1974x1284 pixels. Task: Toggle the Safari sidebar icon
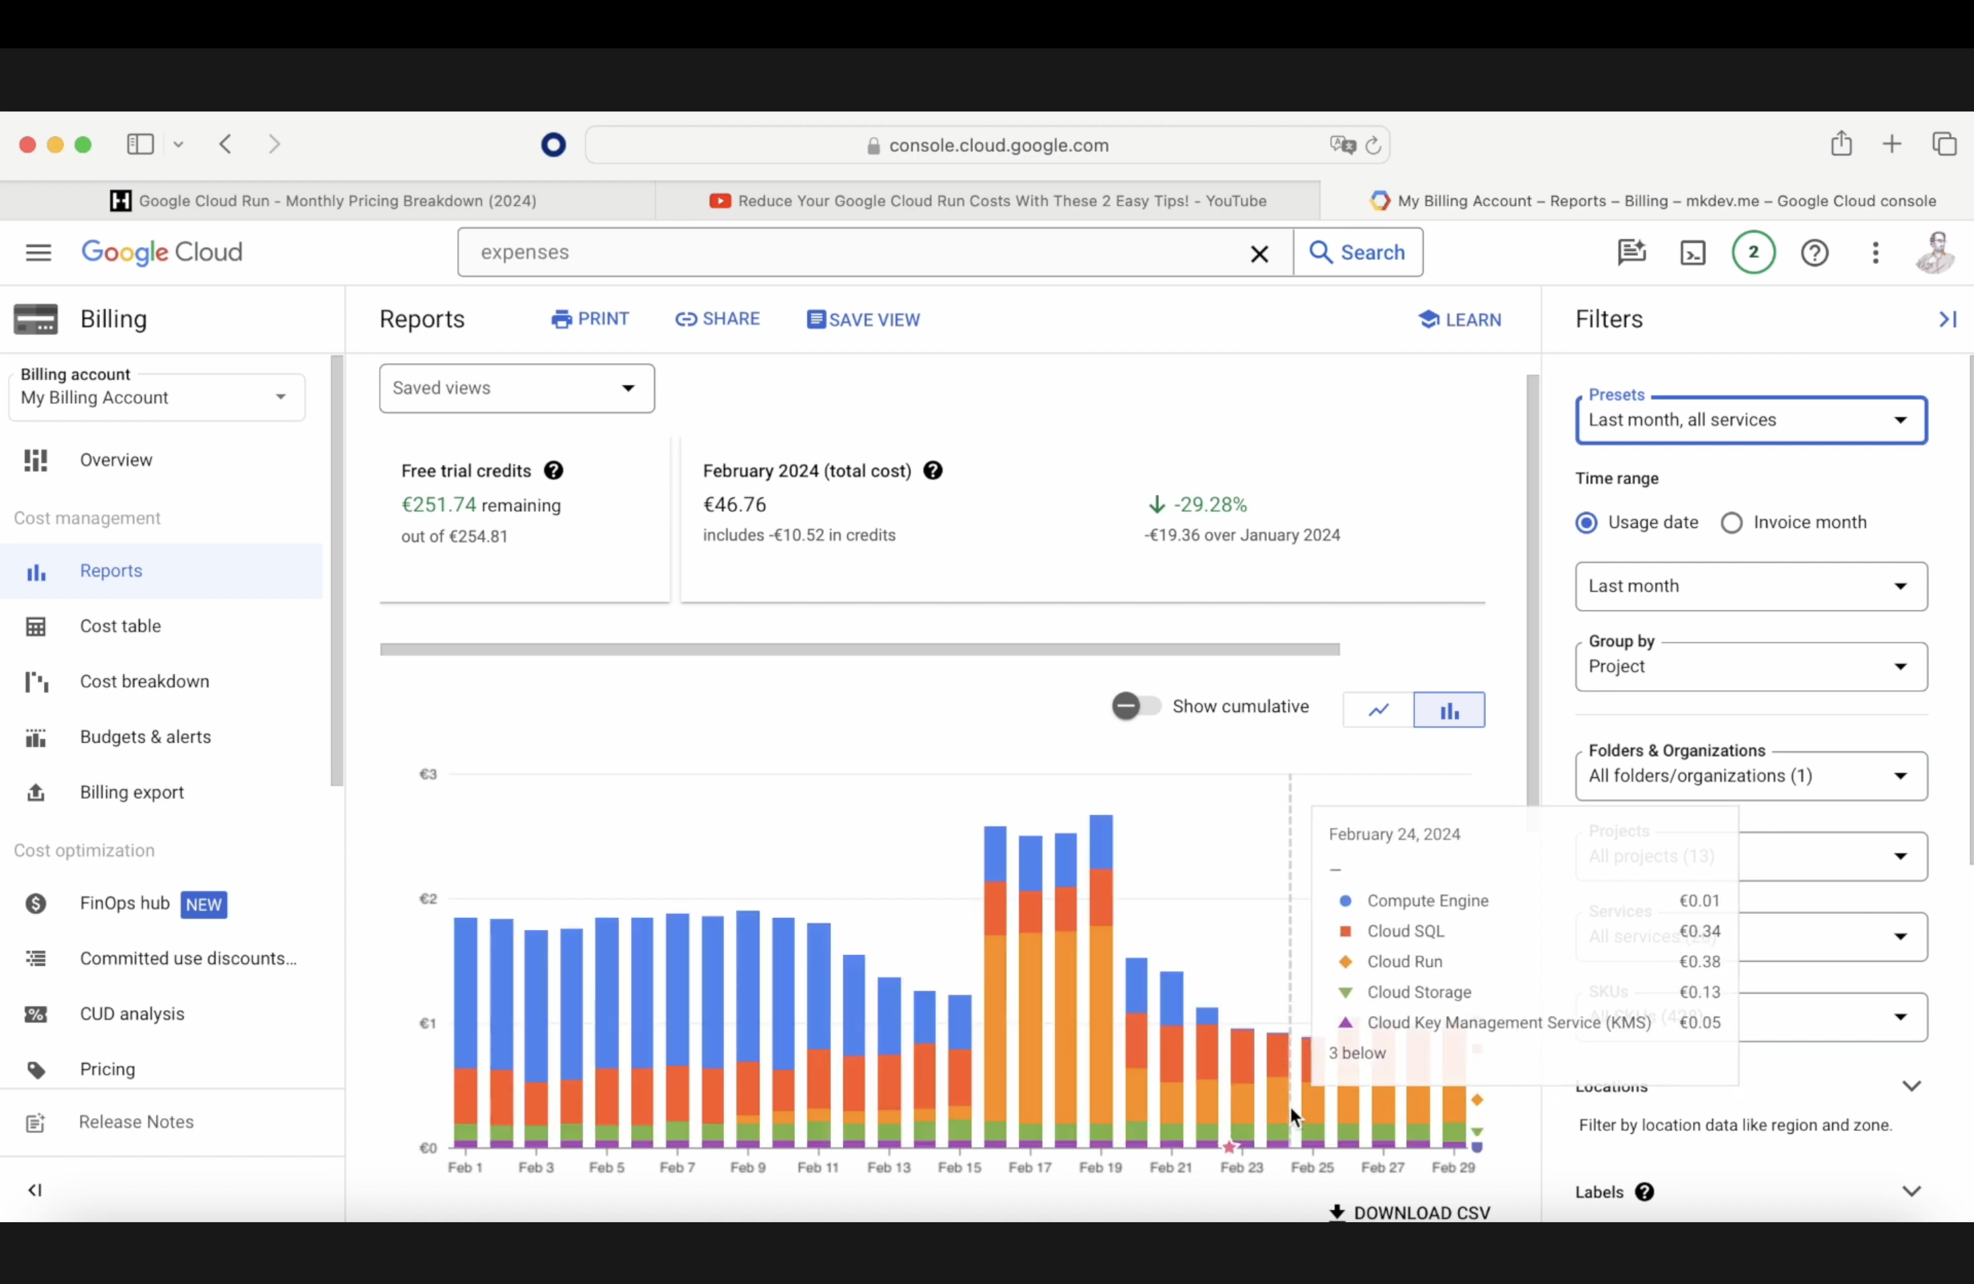[140, 144]
